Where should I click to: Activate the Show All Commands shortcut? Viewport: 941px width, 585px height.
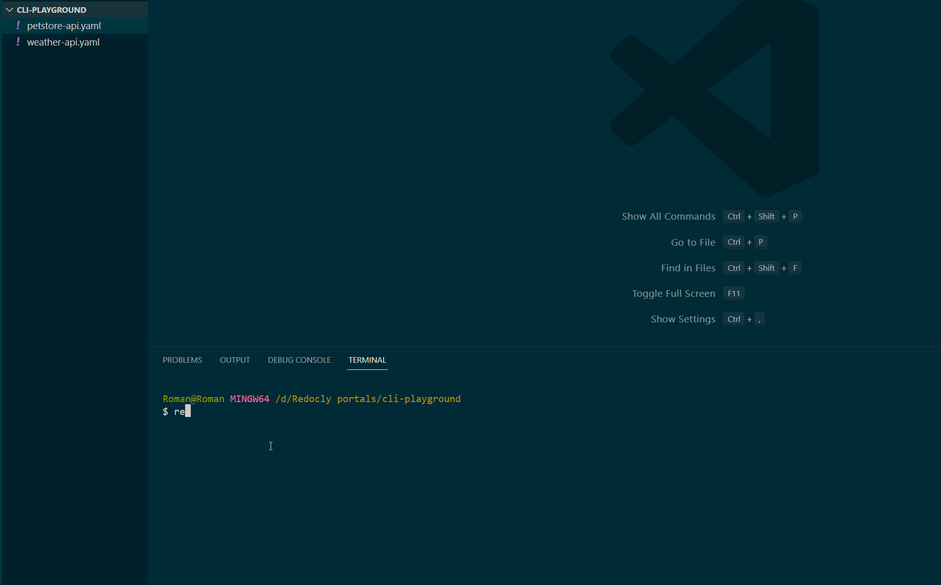(x=668, y=216)
